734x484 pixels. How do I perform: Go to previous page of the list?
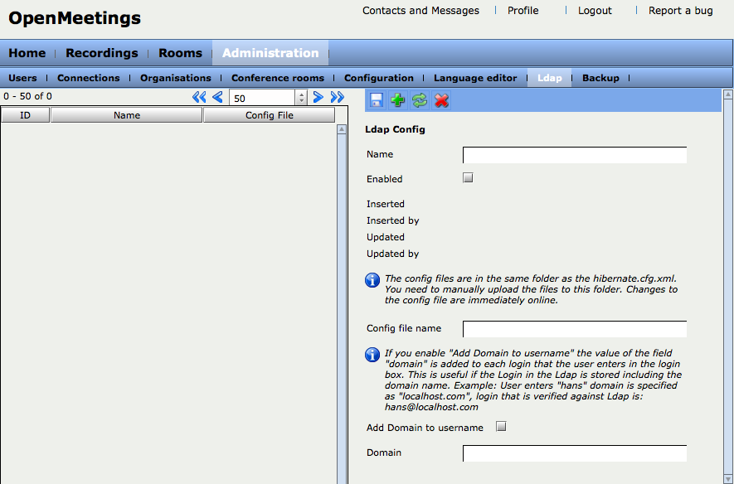[x=217, y=97]
